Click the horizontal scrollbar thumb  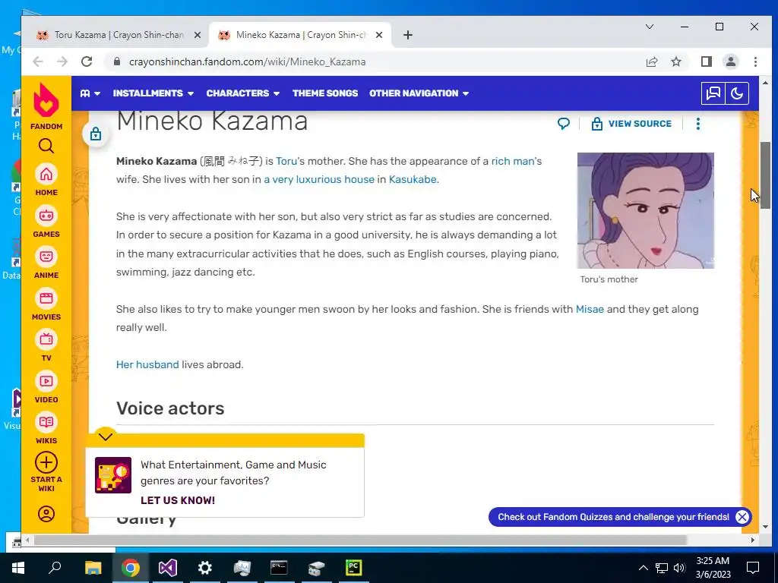[x=360, y=540]
